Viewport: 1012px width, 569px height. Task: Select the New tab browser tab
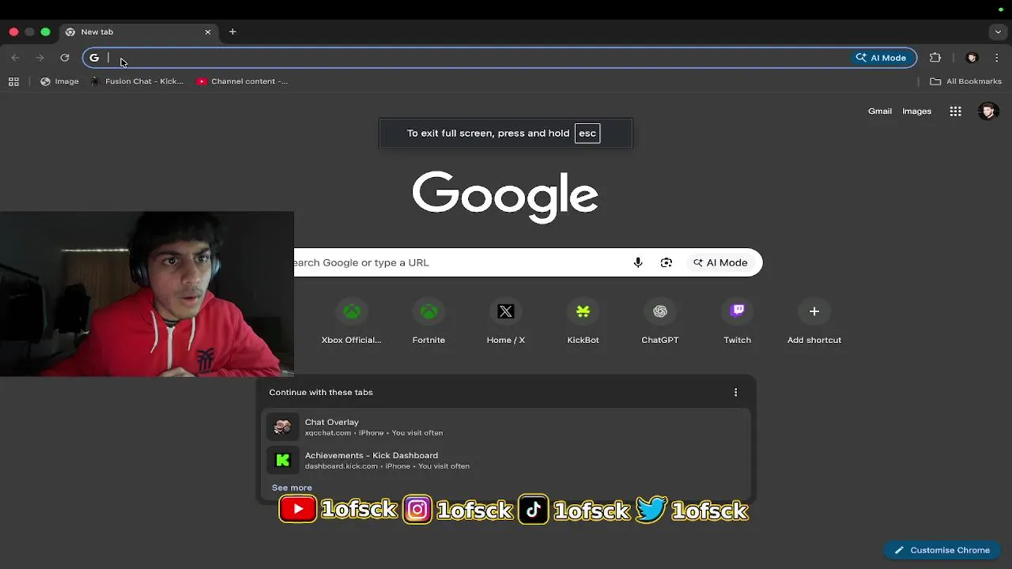[x=138, y=32]
